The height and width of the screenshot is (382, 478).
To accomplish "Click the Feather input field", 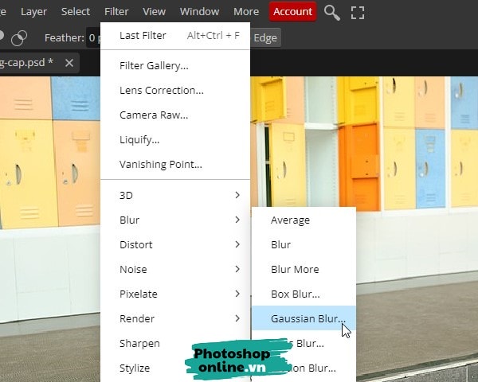I will click(x=94, y=37).
